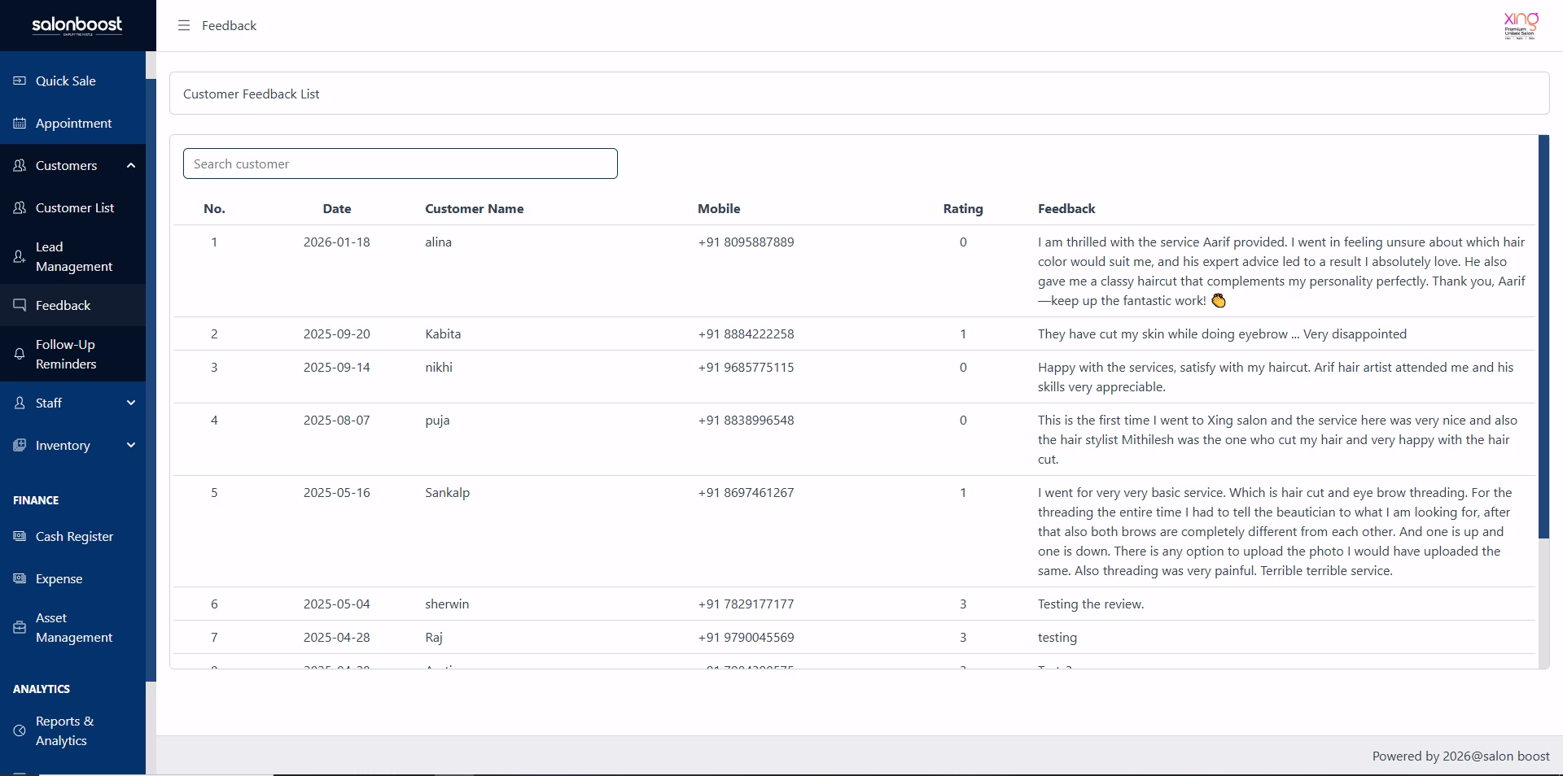Select customer name Sankalp
Image resolution: width=1563 pixels, height=776 pixels.
point(447,493)
